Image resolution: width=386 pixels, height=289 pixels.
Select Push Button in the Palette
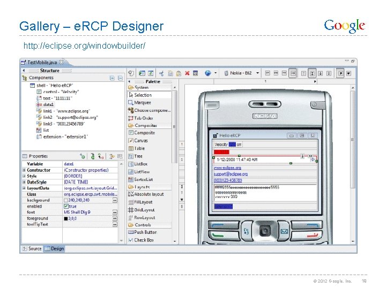point(142,232)
